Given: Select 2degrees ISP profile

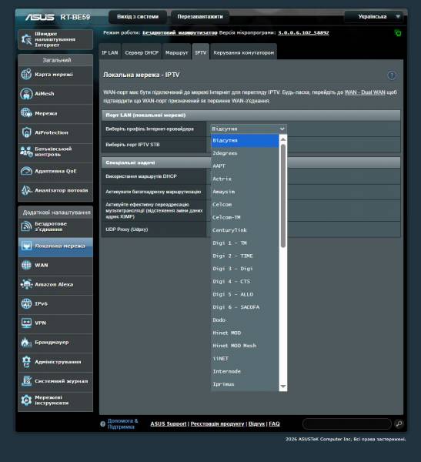Looking at the screenshot, I should (245, 153).
